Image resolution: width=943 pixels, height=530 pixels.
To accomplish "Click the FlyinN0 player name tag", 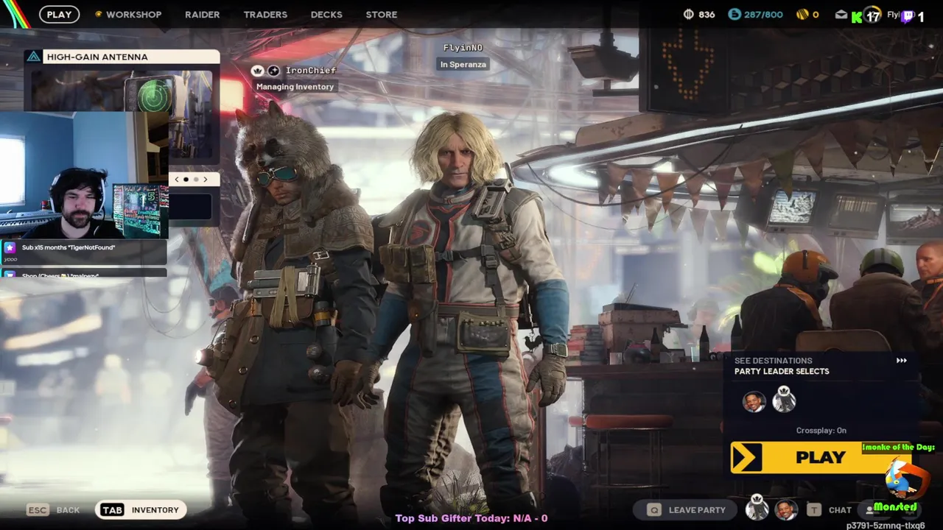I will tap(463, 48).
